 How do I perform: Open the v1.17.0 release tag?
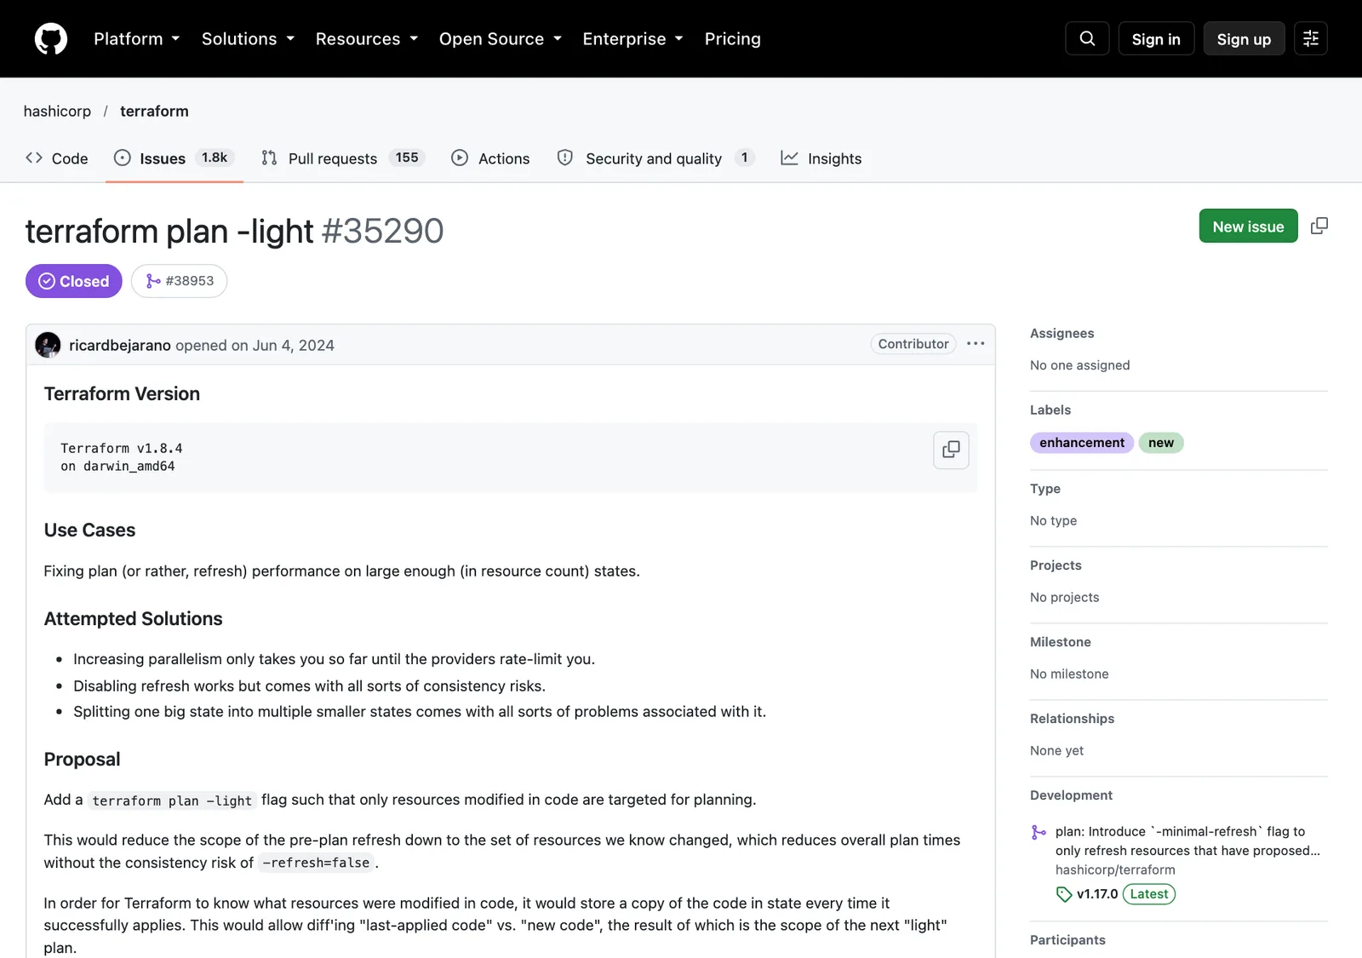coord(1097,894)
